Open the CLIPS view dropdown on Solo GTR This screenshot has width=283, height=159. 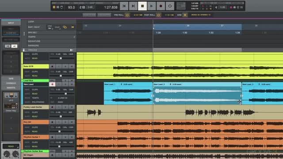pos(34,72)
